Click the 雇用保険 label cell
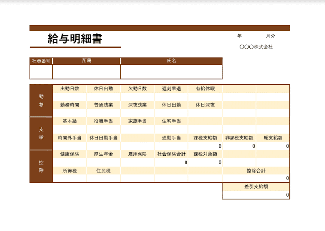The width and height of the screenshot is (325, 231). click(x=138, y=154)
